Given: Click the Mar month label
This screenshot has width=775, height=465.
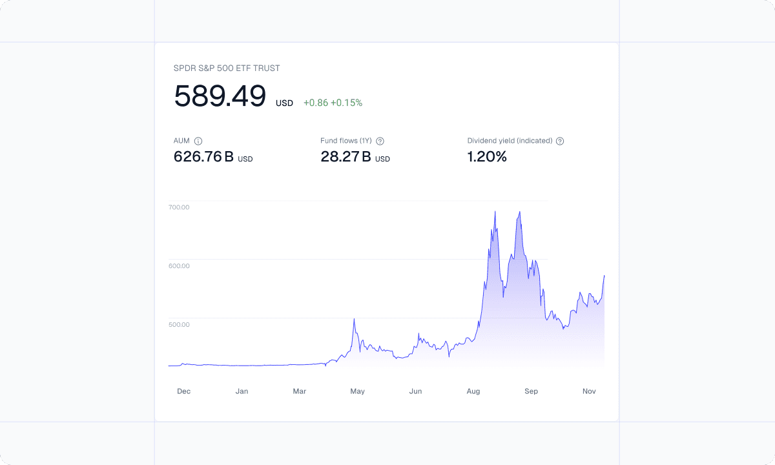Looking at the screenshot, I should (x=300, y=391).
